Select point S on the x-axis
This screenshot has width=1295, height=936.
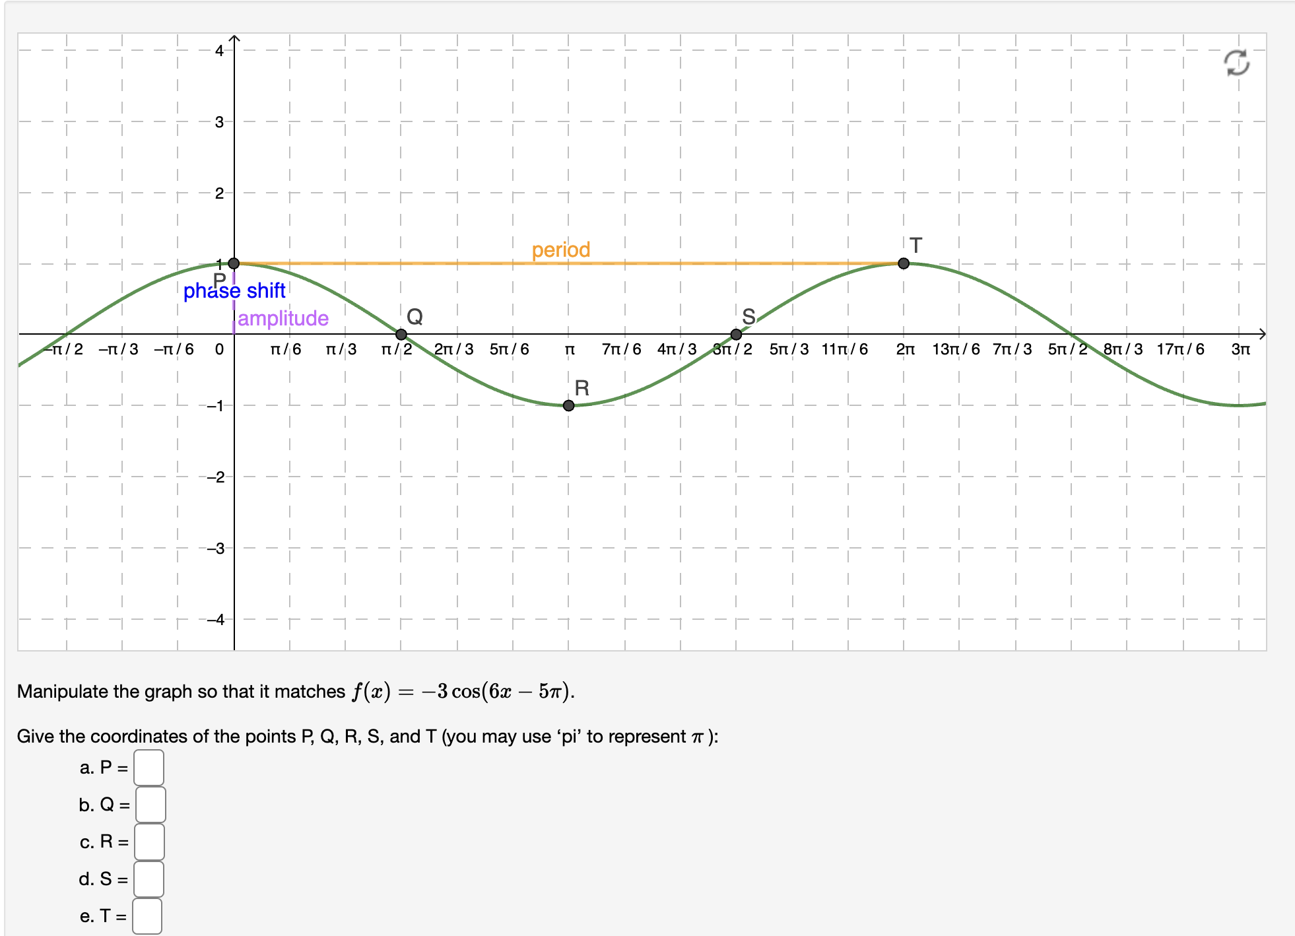click(x=736, y=335)
